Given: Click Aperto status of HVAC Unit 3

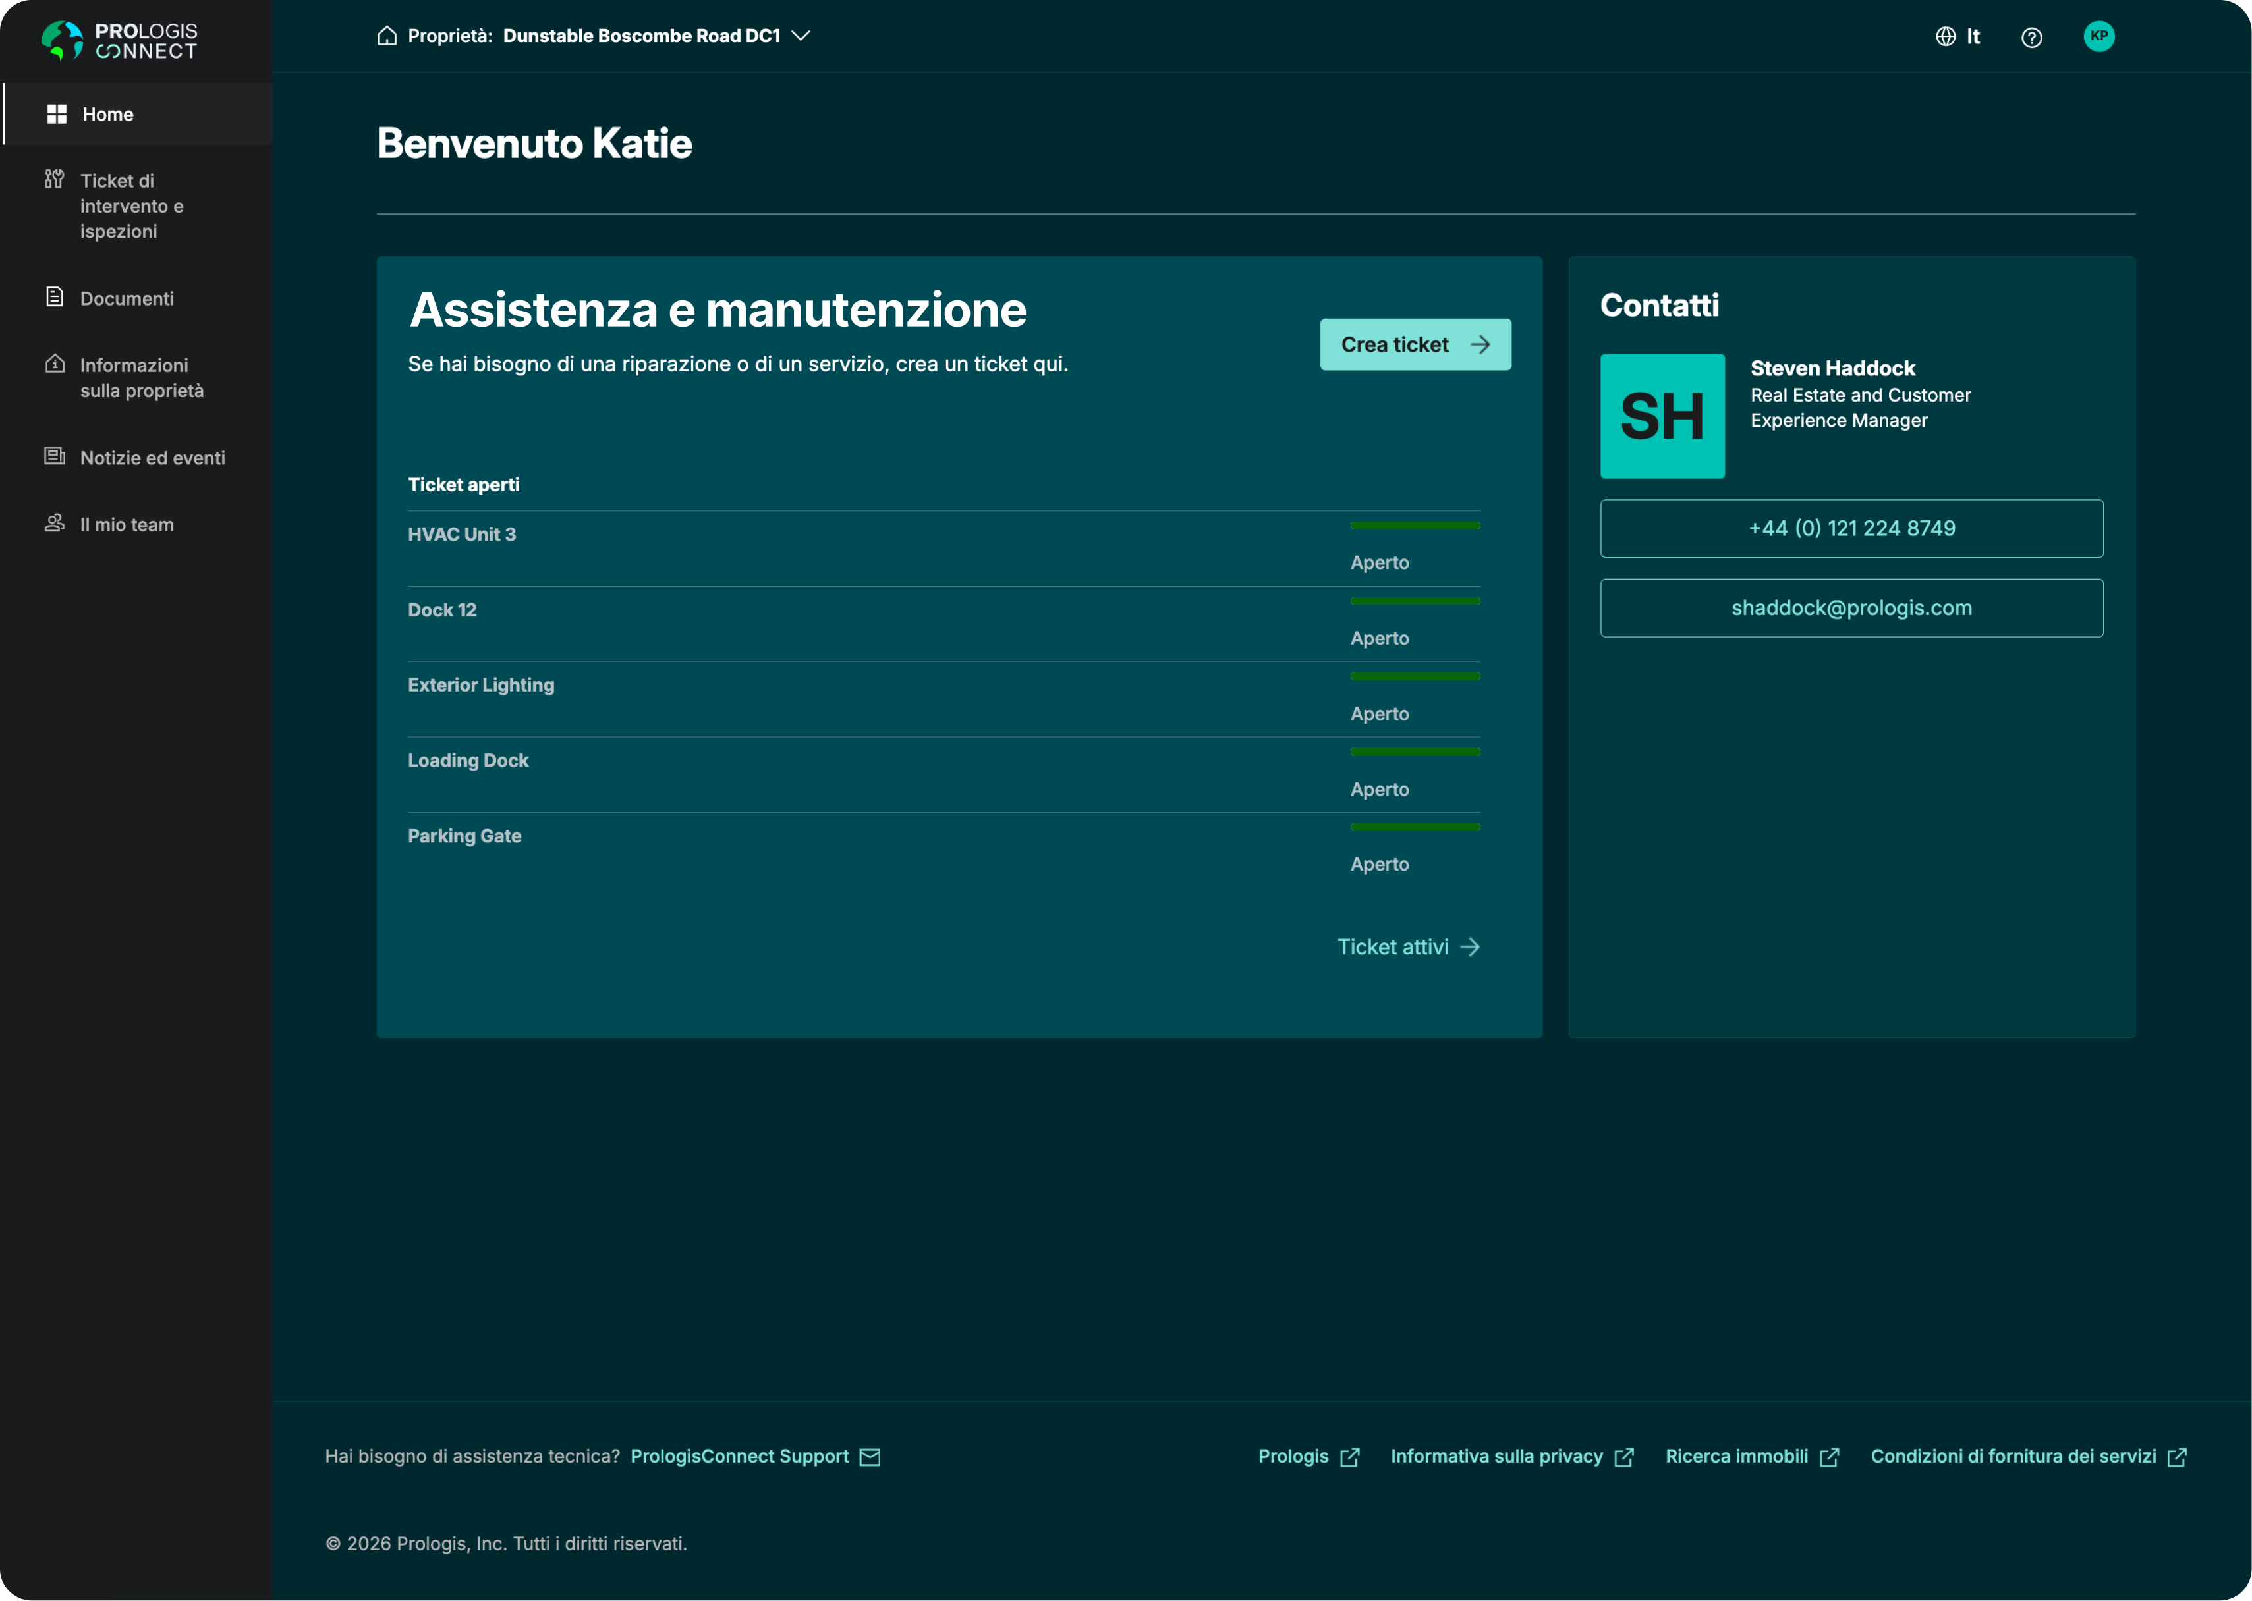Looking at the screenshot, I should (1380, 563).
